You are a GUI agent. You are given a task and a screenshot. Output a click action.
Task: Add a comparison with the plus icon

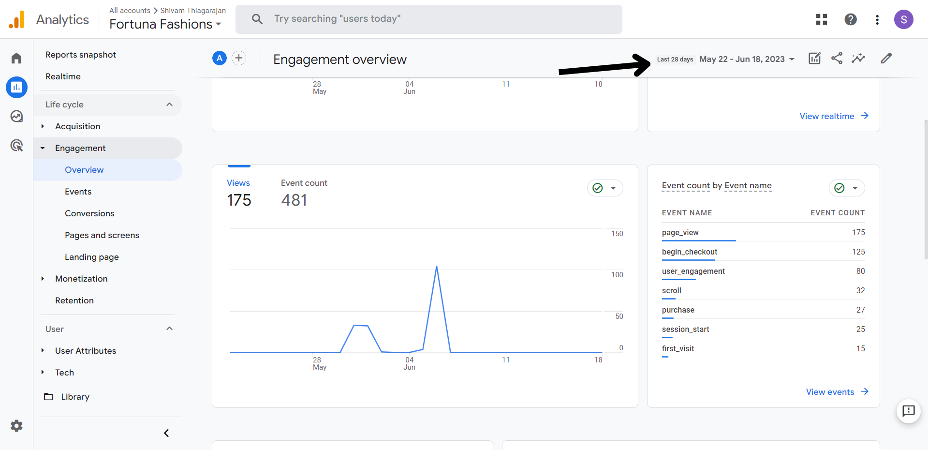click(x=239, y=58)
